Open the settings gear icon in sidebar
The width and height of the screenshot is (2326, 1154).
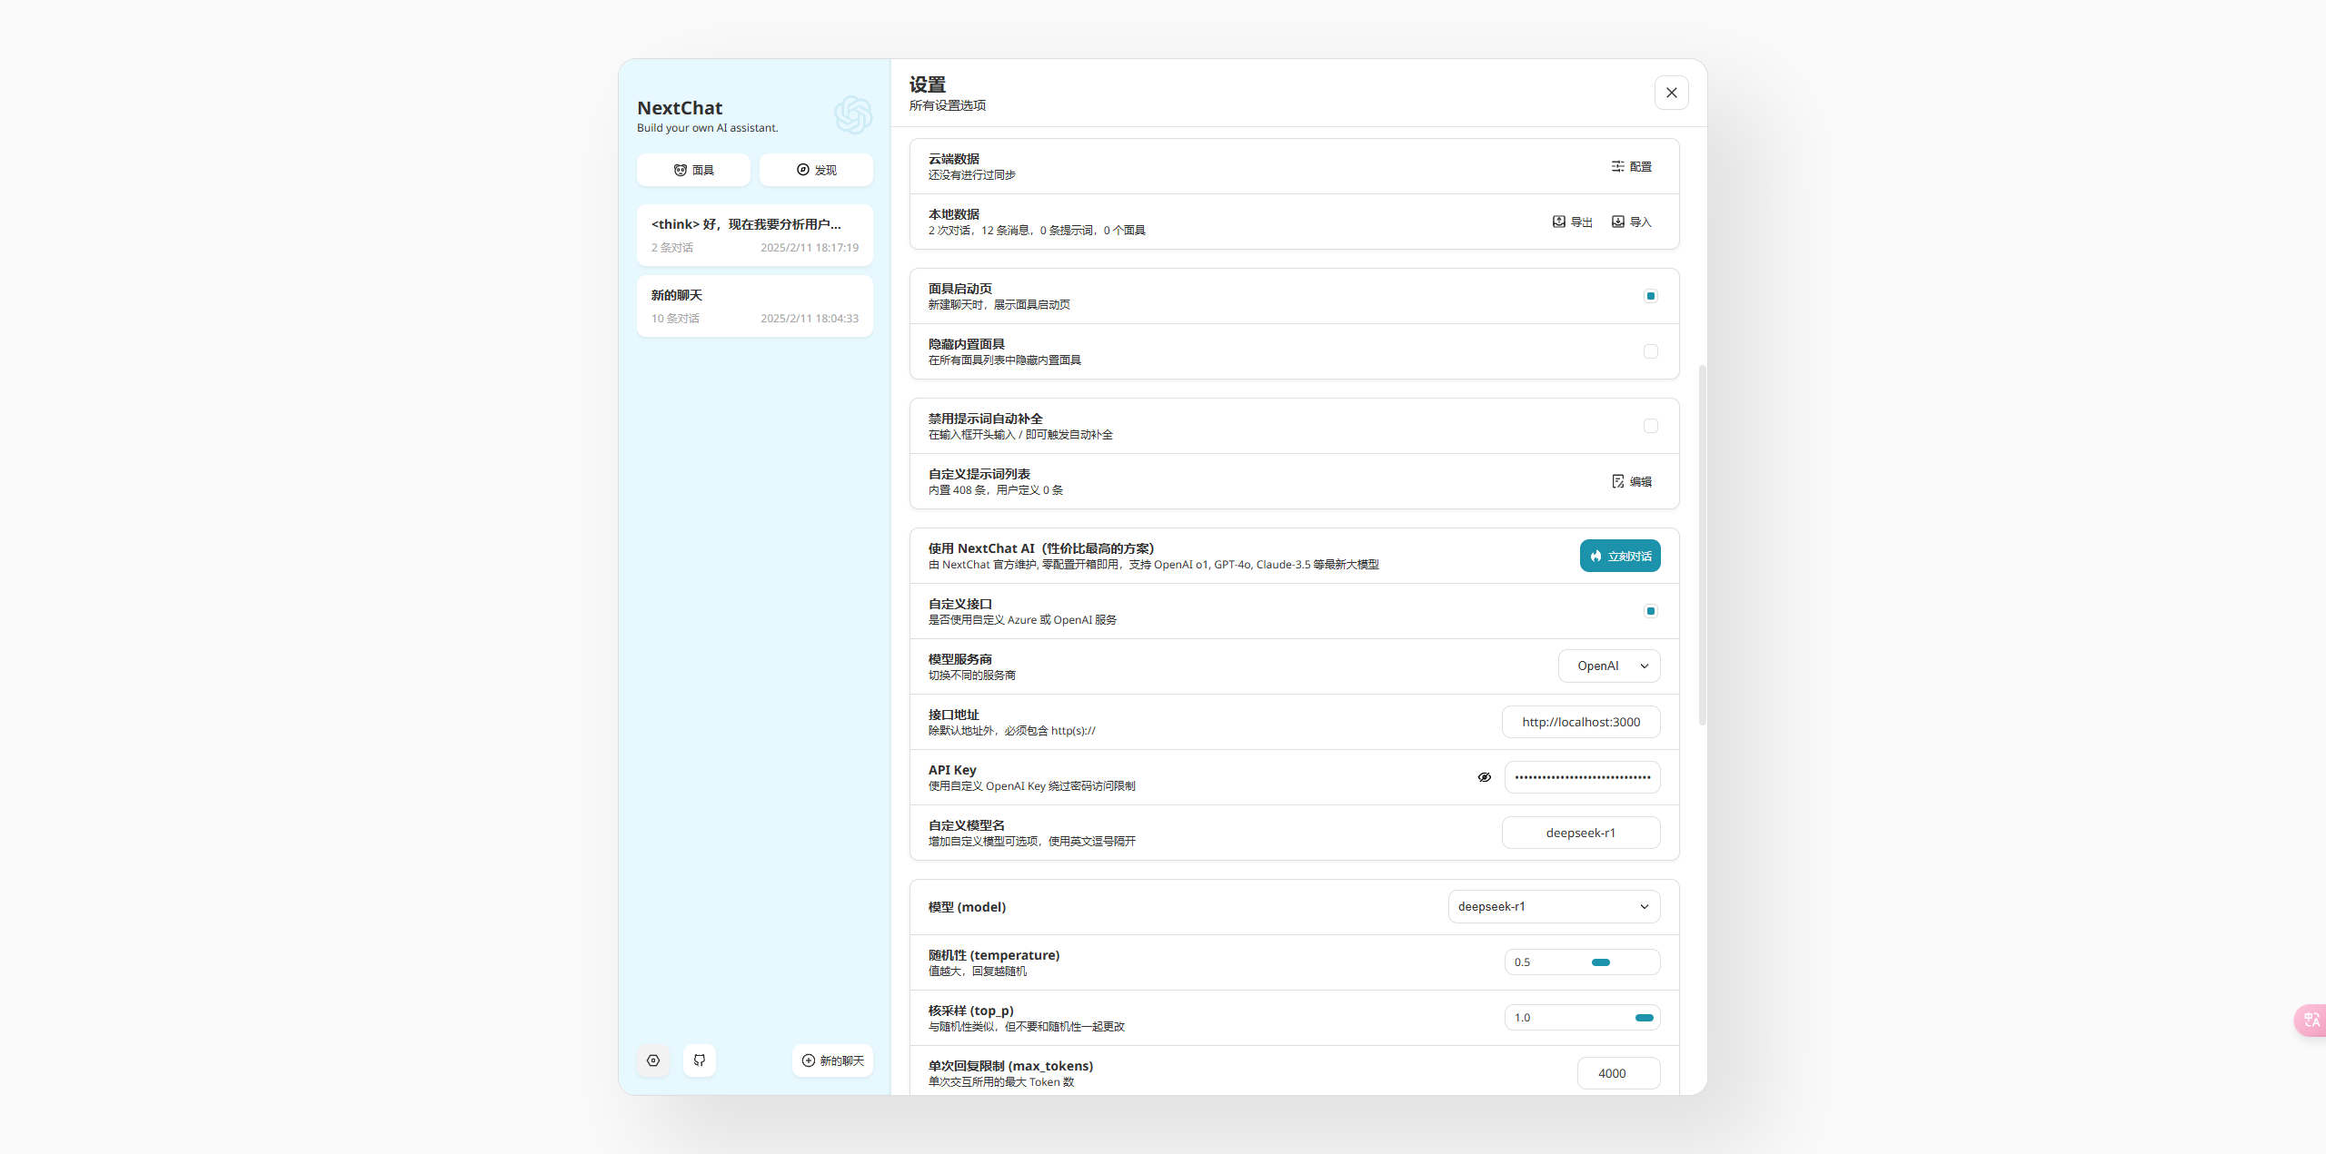(653, 1060)
